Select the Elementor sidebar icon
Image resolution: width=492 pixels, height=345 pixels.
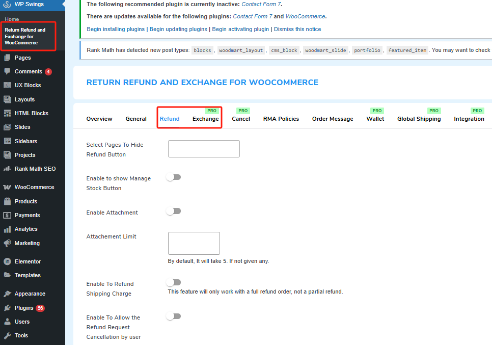tap(30, 261)
